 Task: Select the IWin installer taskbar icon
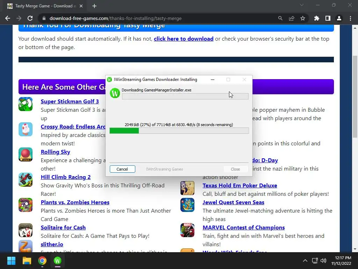pos(58,261)
